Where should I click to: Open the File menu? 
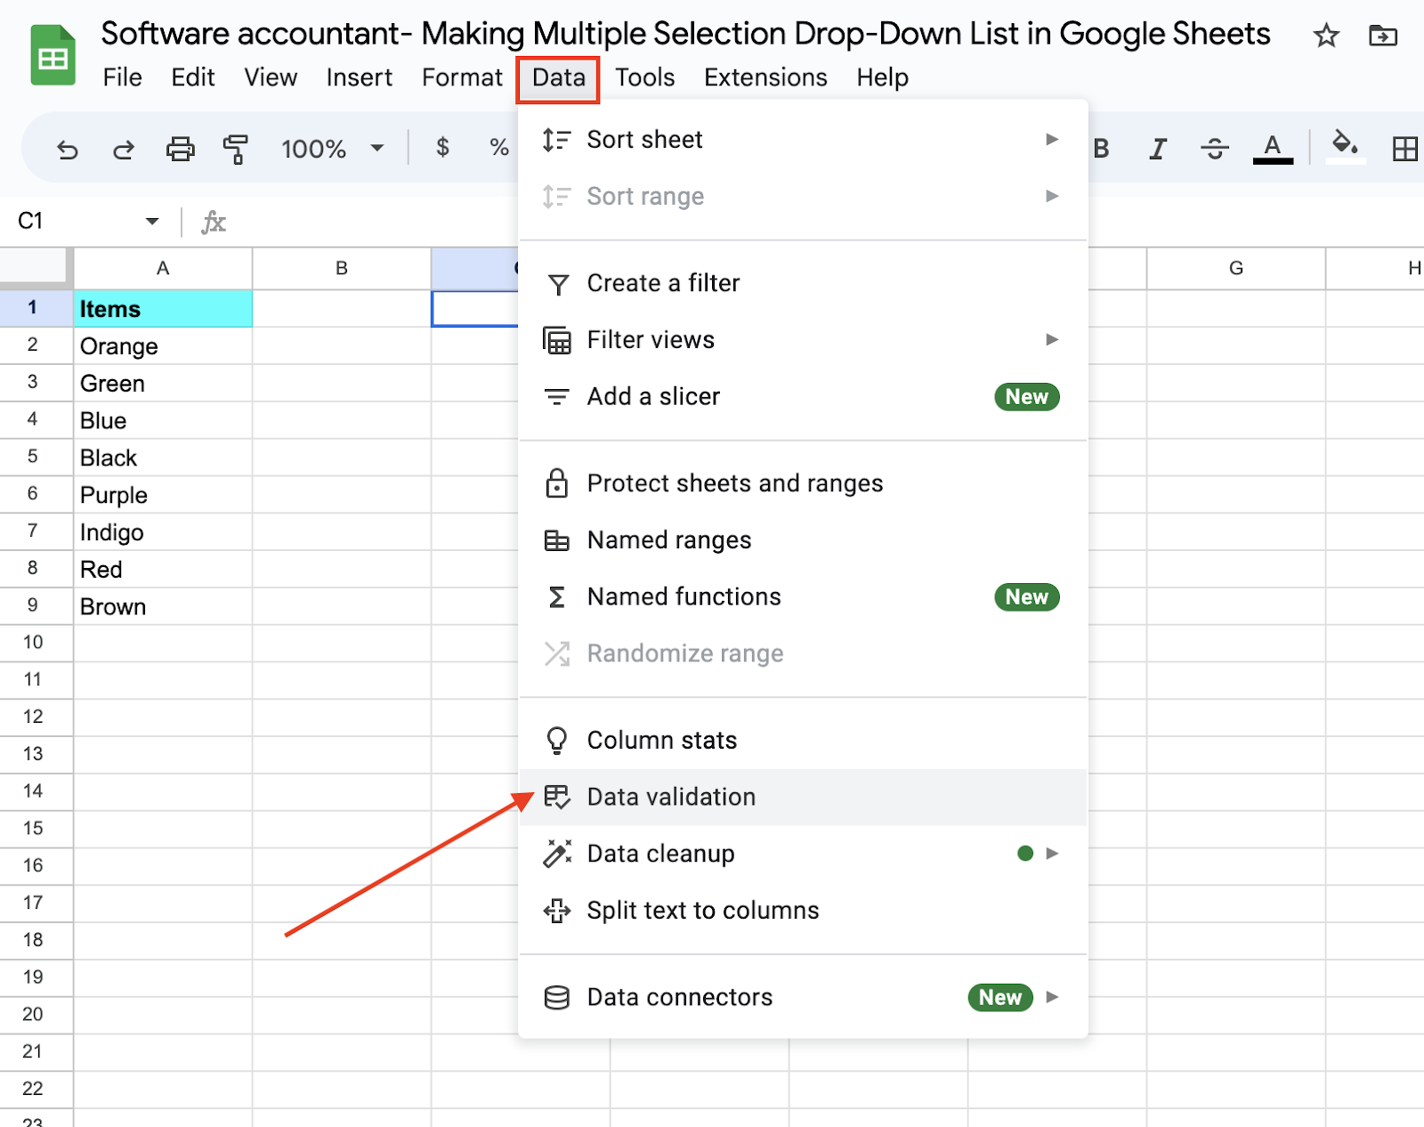122,77
